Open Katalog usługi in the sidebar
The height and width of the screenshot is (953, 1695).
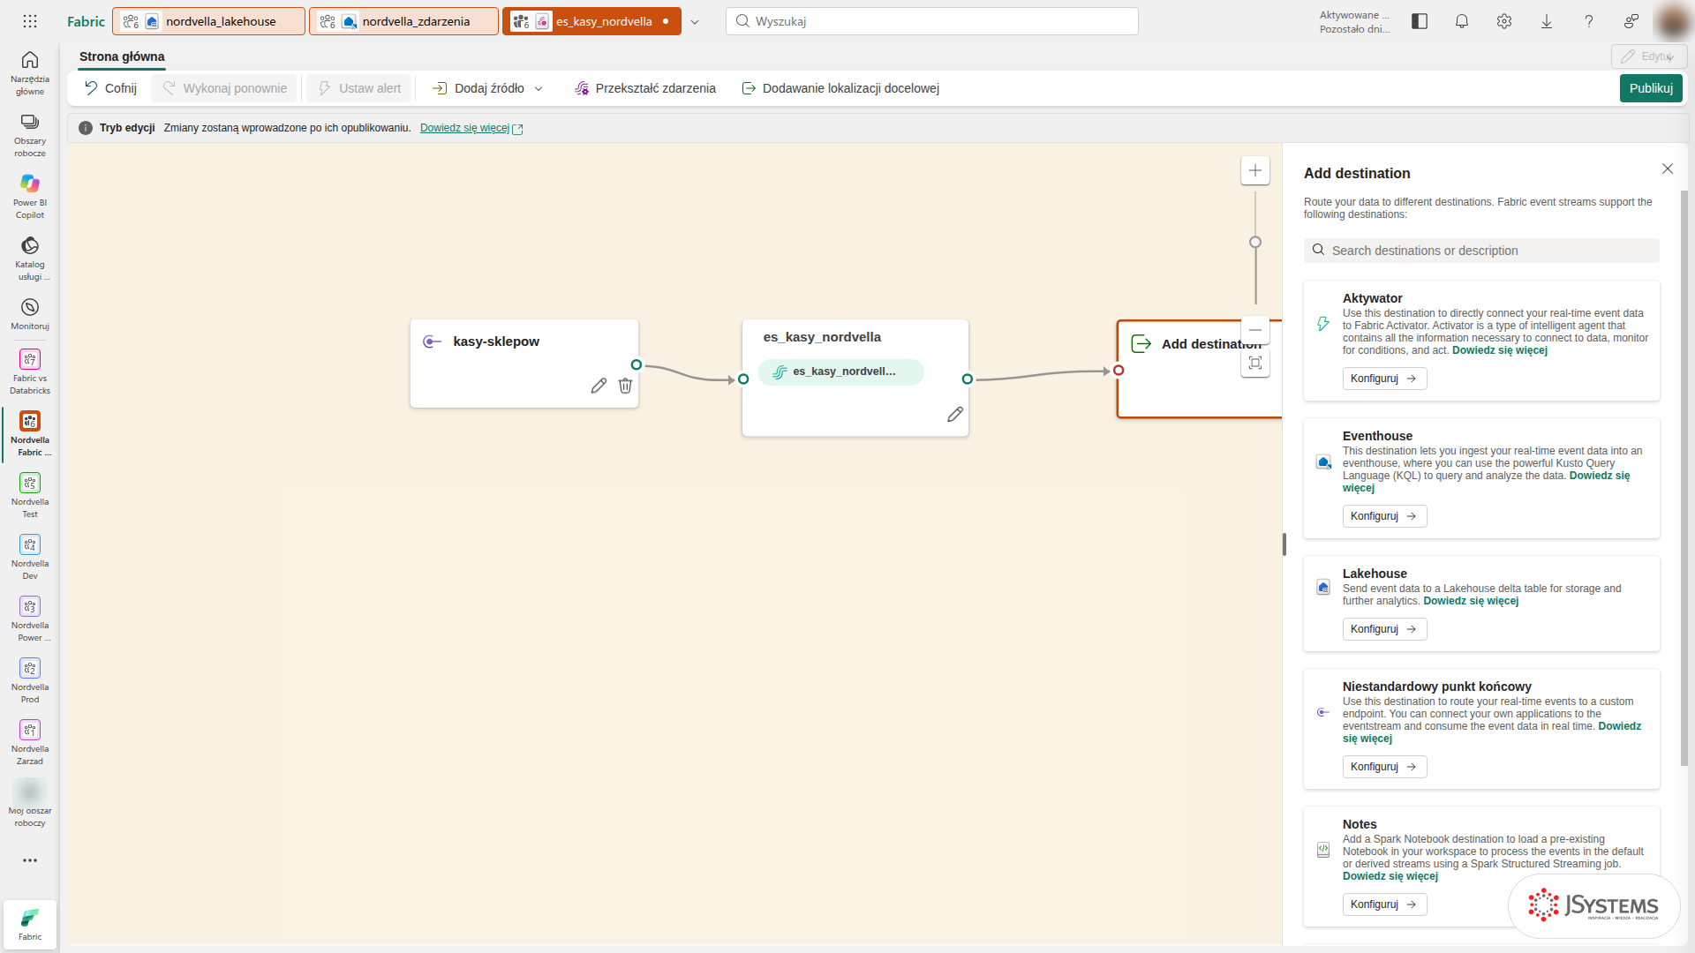point(30,258)
